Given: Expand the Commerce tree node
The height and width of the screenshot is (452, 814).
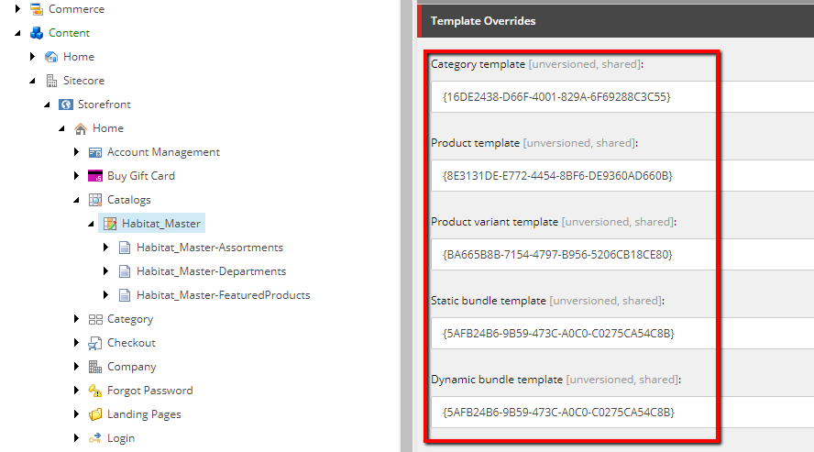Looking at the screenshot, I should coord(17,9).
